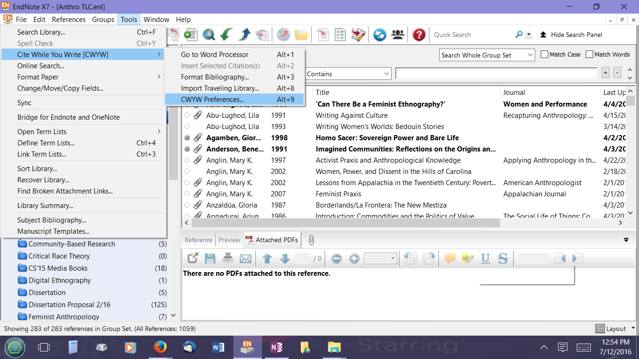Select Format Bibliography menu item
This screenshot has width=639, height=359.
click(x=234, y=77)
